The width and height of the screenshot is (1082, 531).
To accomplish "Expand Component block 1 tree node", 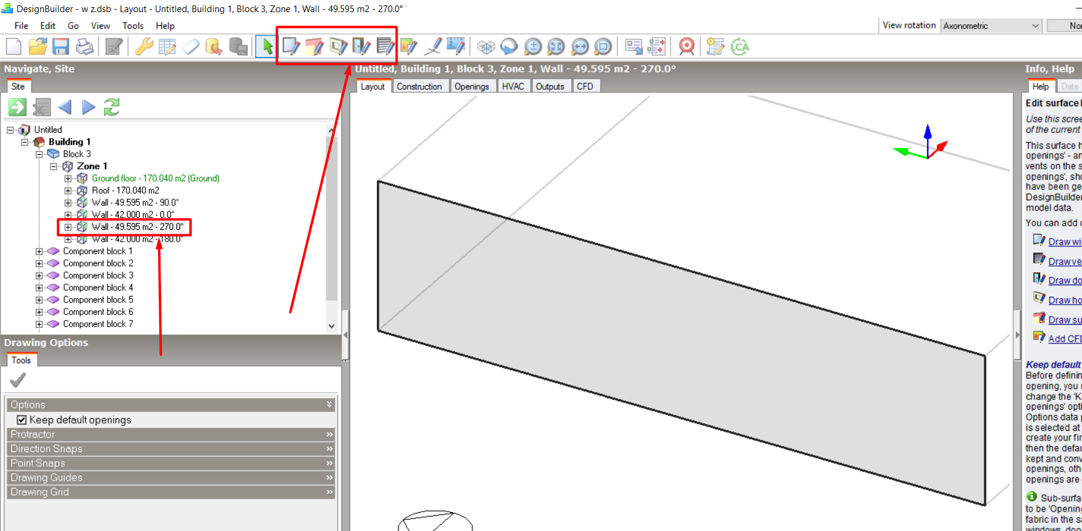I will pos(40,251).
